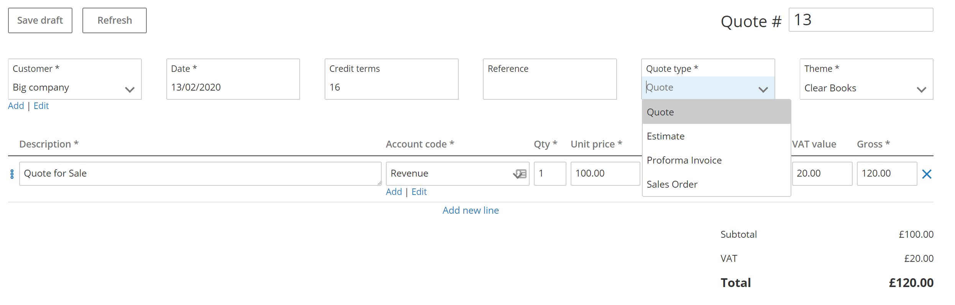
Task: Open the Theme dropdown
Action: click(866, 88)
